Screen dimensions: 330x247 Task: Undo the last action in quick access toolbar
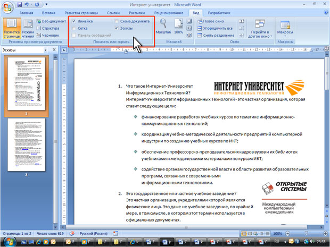click(27, 5)
